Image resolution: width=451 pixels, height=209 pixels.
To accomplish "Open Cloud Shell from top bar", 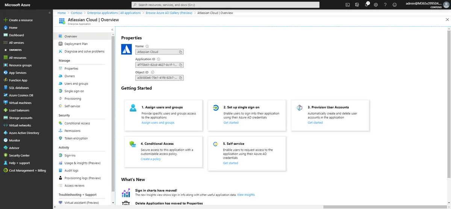I will pyautogui.click(x=348, y=5).
